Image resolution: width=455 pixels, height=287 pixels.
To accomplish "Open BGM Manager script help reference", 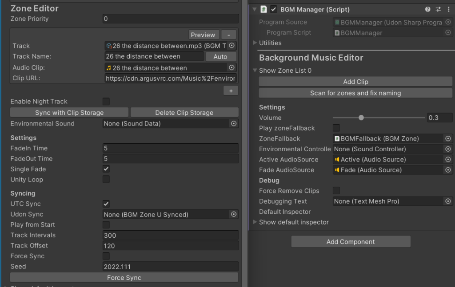I will coord(428,9).
